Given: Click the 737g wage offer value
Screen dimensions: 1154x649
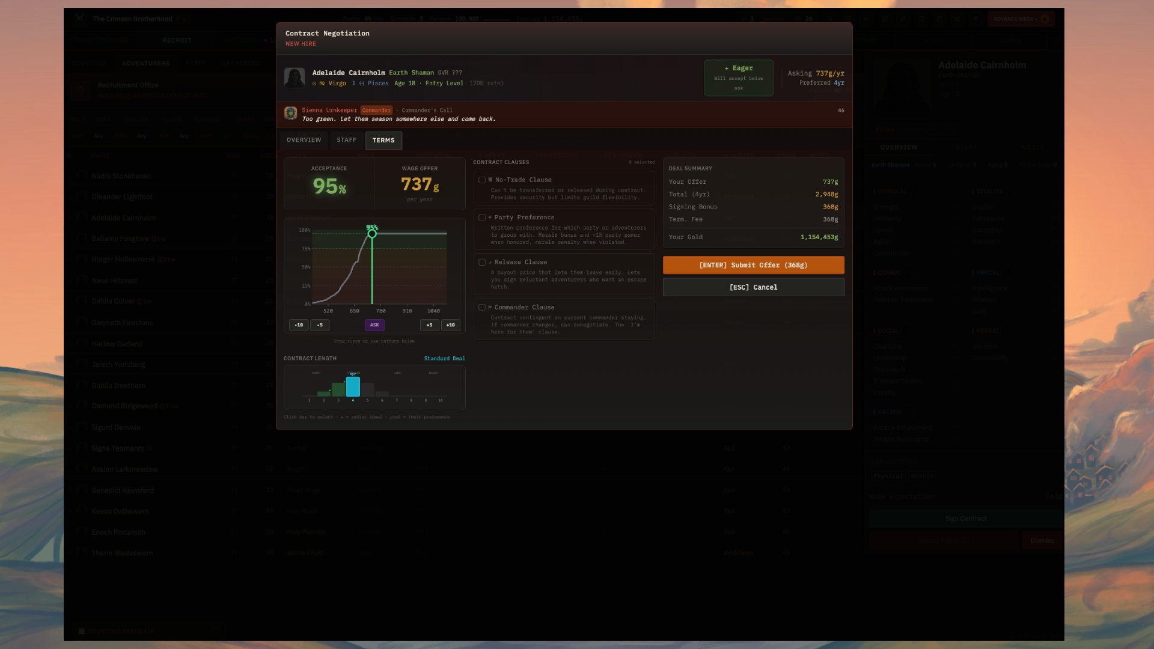Looking at the screenshot, I should pyautogui.click(x=420, y=184).
